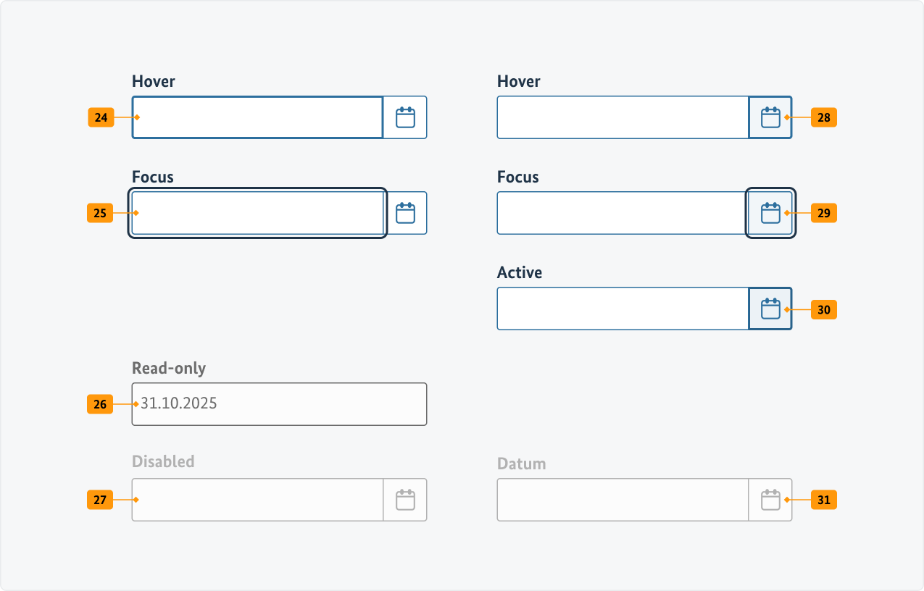Image resolution: width=924 pixels, height=591 pixels.
Task: Click orange annotation badge 30
Action: coord(824,309)
